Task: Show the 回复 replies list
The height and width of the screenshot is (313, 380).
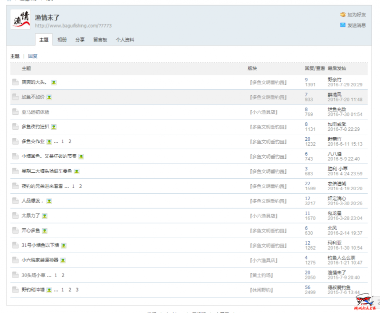Action: (x=32, y=56)
